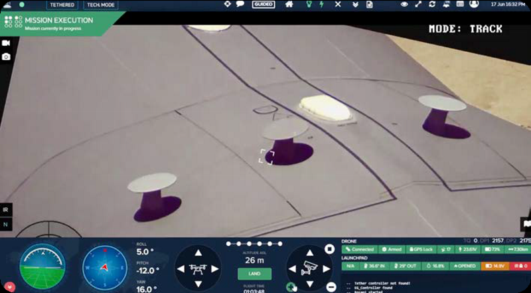This screenshot has width=531, height=293.
Task: Open the chat message bubble icon
Action: 240,5
